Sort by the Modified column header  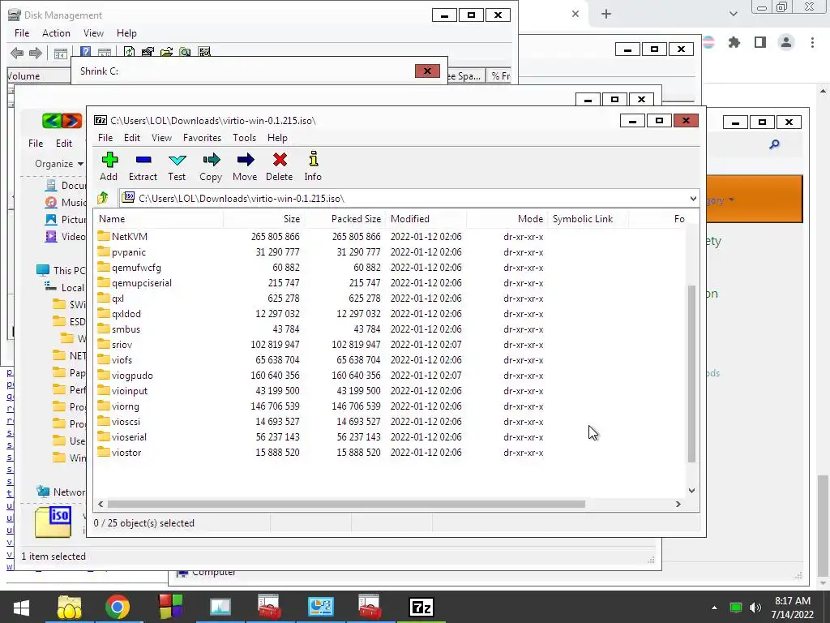click(x=426, y=219)
